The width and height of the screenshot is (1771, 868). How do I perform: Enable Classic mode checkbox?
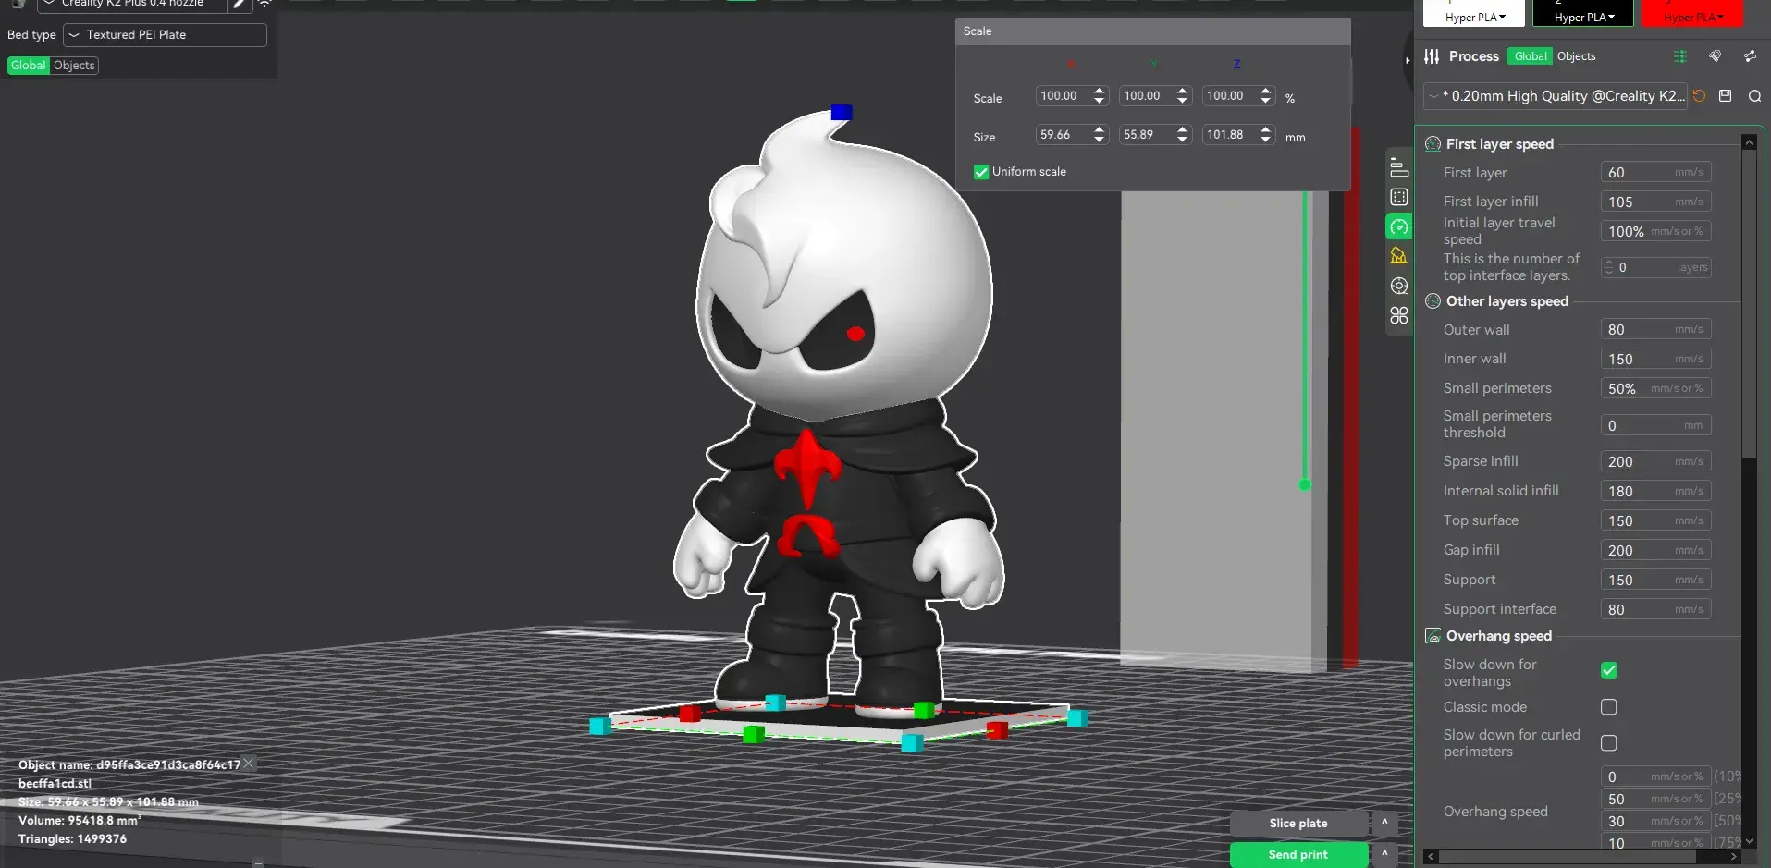1609,707
